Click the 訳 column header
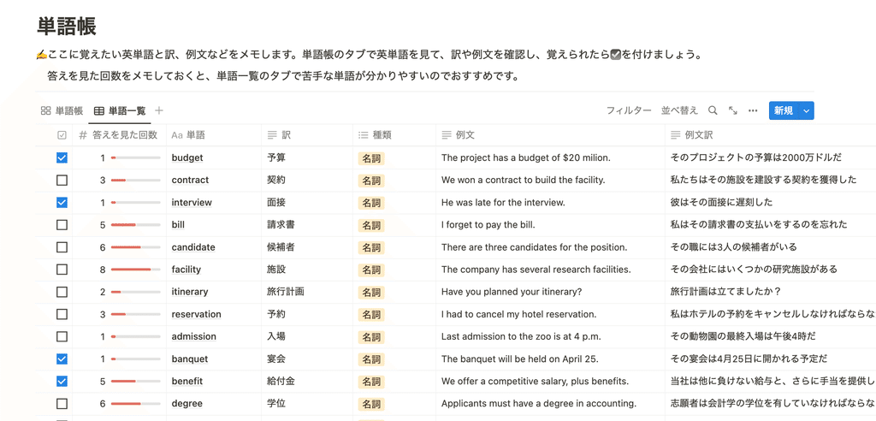Viewport: 876px width, 421px height. pos(307,135)
